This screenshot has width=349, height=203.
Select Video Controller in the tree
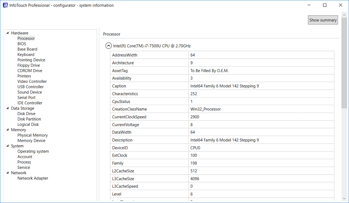[x=32, y=81]
